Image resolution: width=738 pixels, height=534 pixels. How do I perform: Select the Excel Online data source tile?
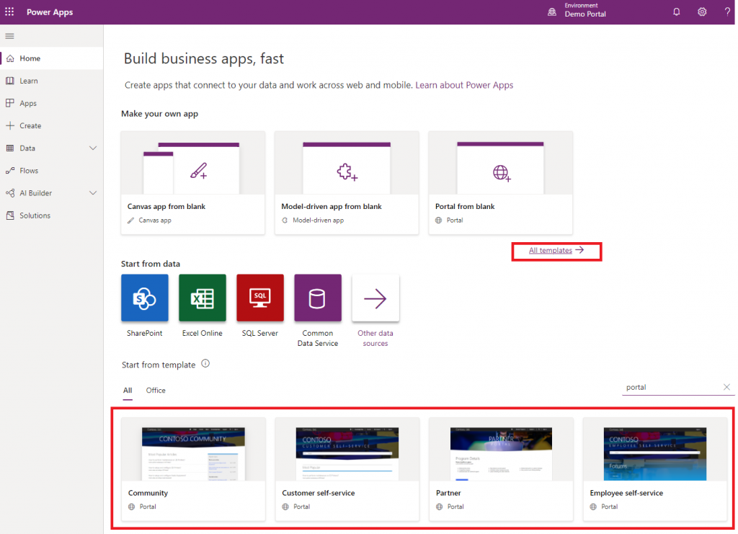[x=203, y=298]
